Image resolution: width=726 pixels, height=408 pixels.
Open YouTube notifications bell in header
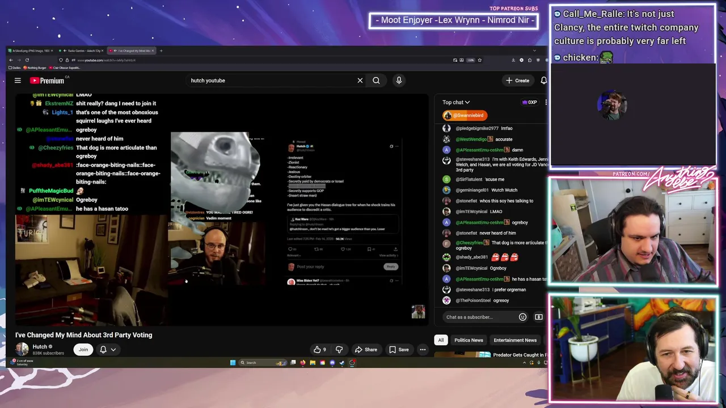click(543, 80)
